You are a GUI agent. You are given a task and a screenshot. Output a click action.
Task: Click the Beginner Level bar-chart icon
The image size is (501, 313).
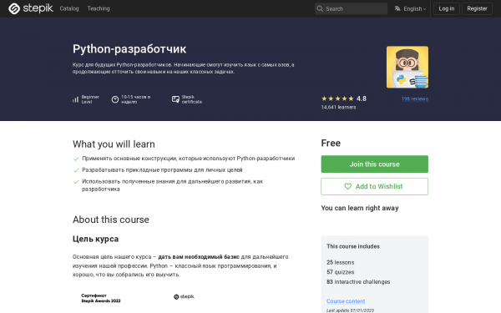coord(75,99)
